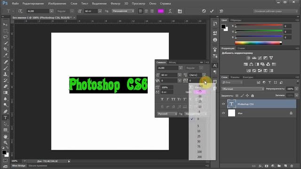Select the Rectangular Marquee tool

[x=5, y=31]
